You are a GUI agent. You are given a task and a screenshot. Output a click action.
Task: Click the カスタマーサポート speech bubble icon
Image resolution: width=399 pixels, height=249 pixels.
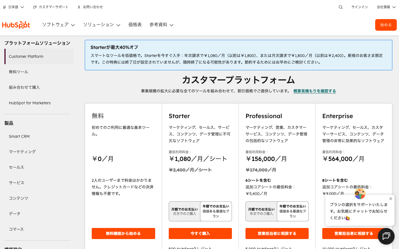[x=34, y=7]
